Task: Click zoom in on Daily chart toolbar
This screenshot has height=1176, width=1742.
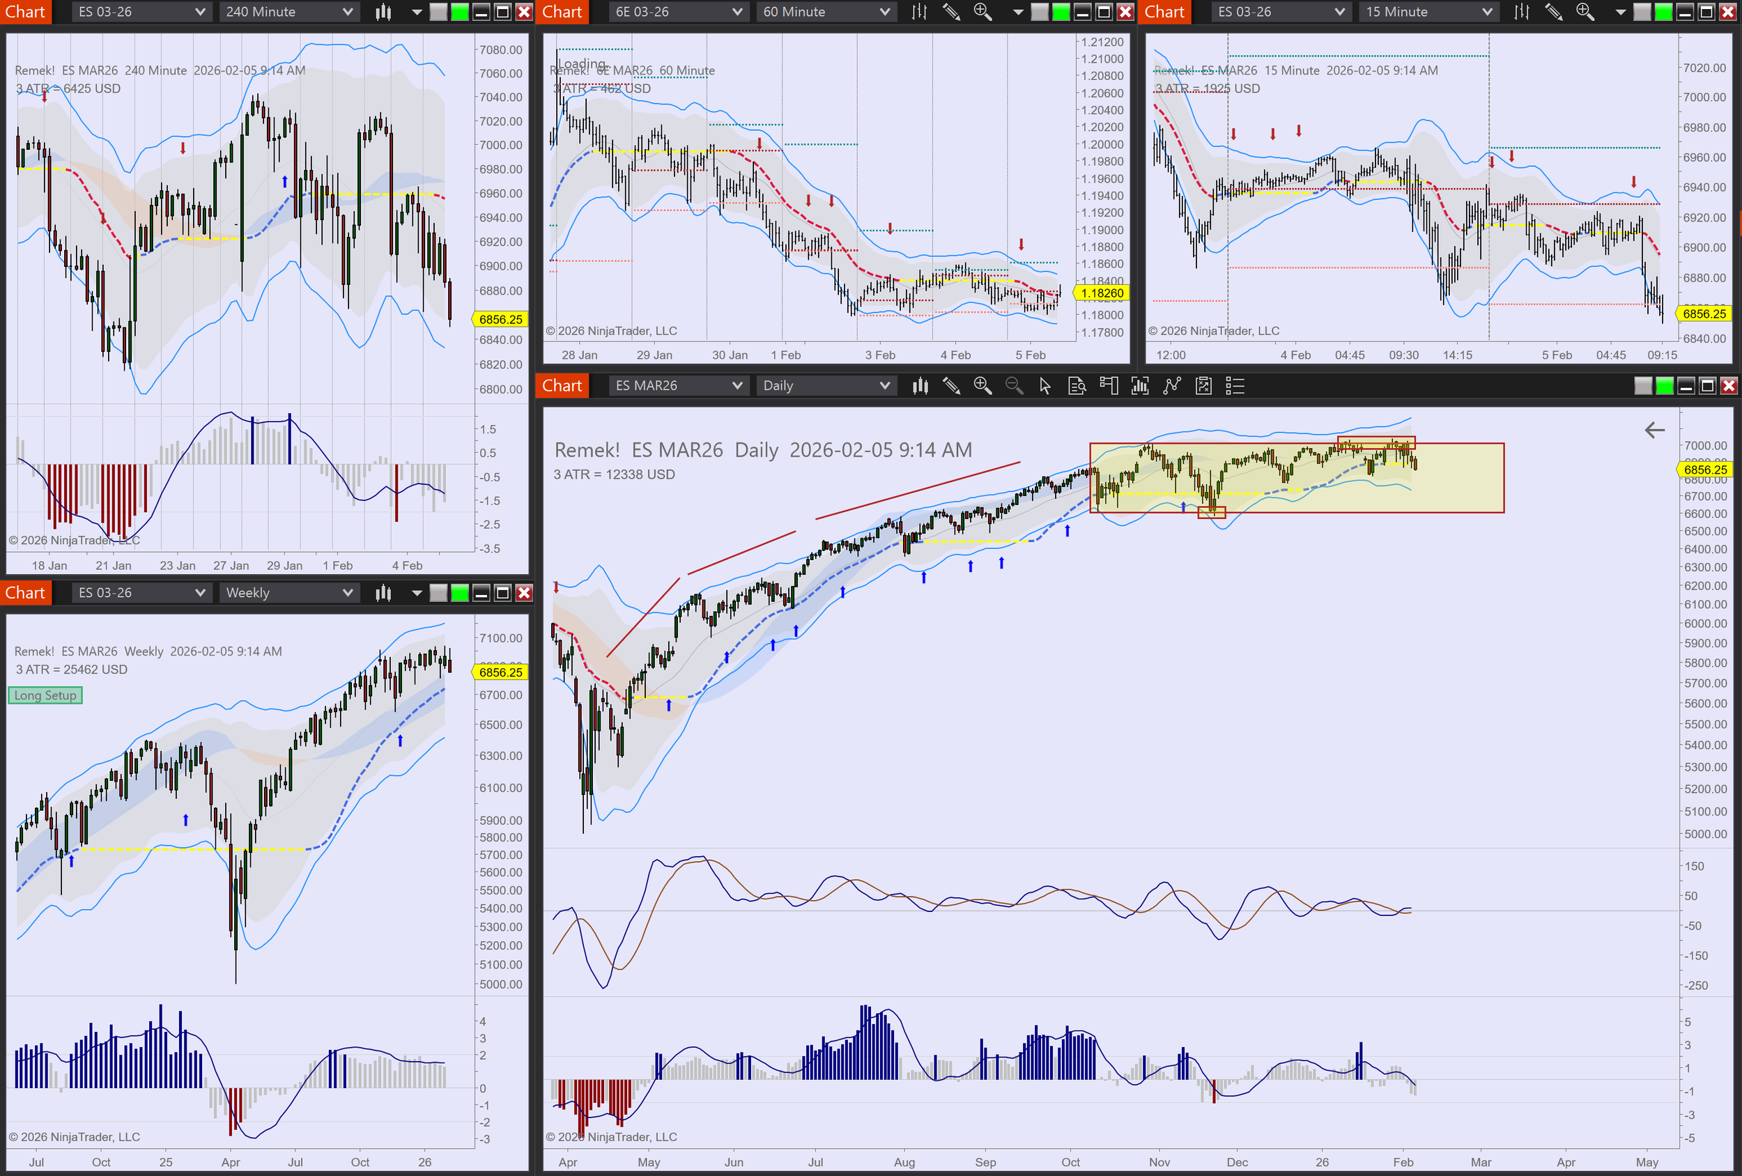Action: 982,386
